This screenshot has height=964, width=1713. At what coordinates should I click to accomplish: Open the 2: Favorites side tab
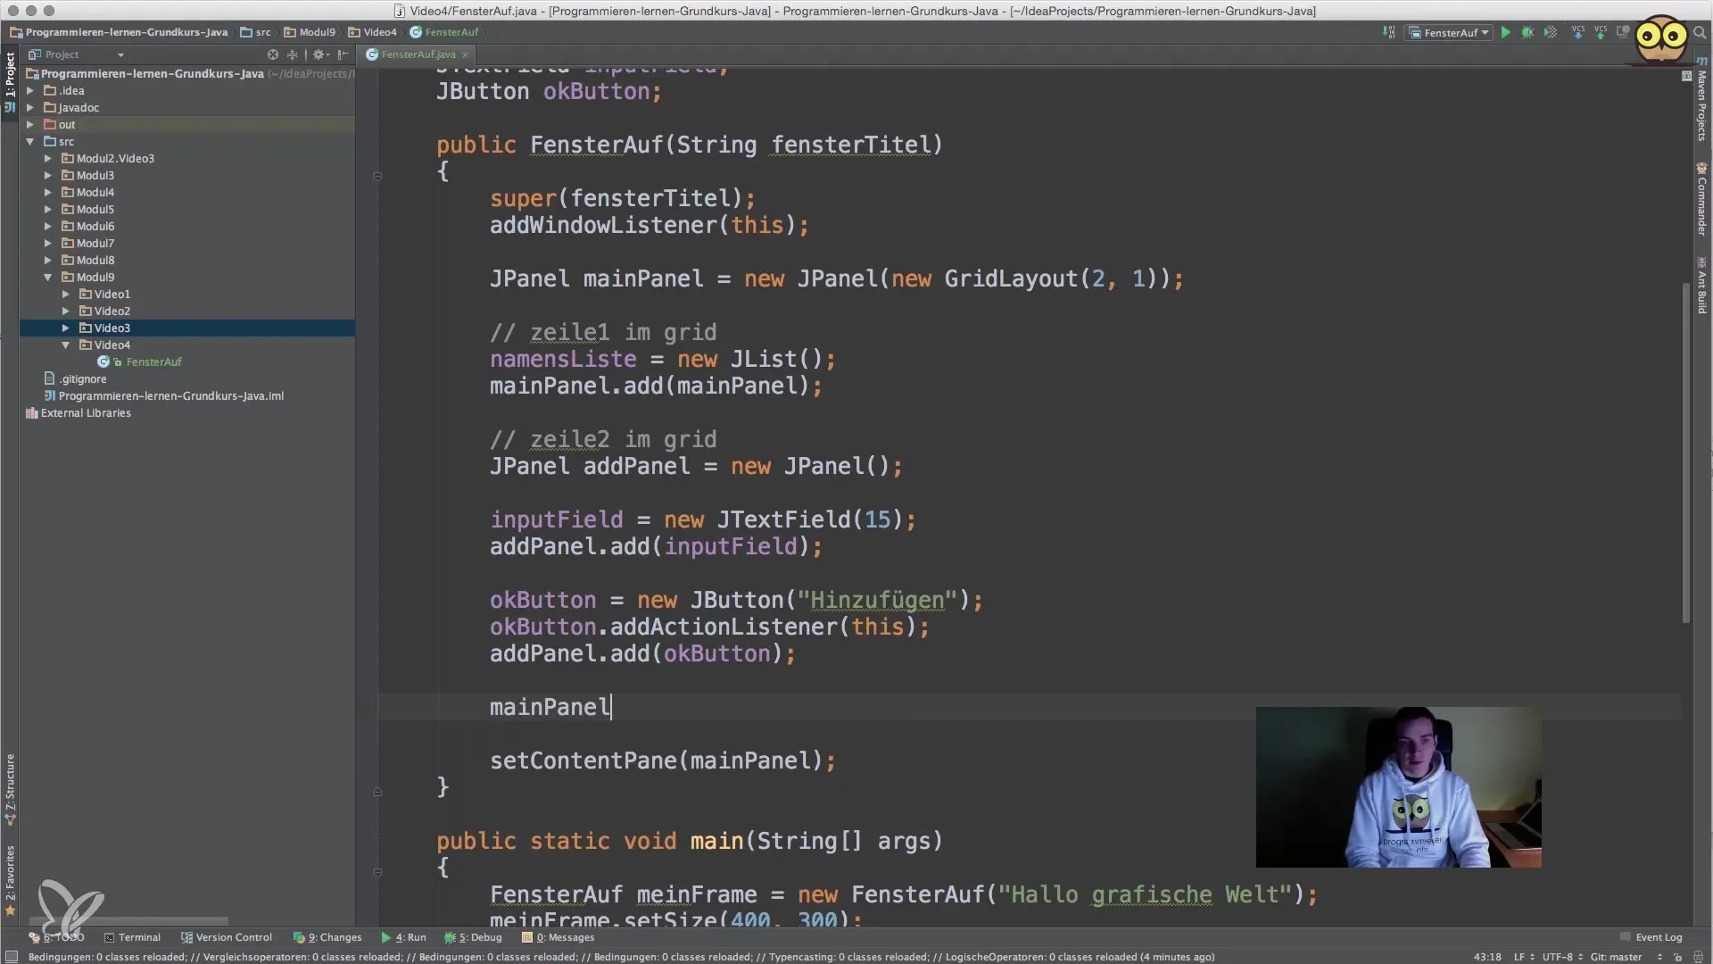point(10,880)
